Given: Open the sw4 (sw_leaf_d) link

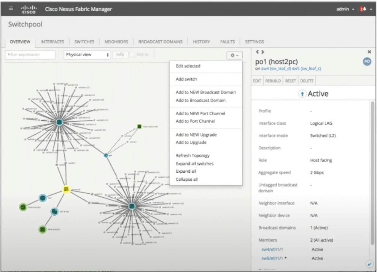Looking at the screenshot, I should [x=276, y=68].
